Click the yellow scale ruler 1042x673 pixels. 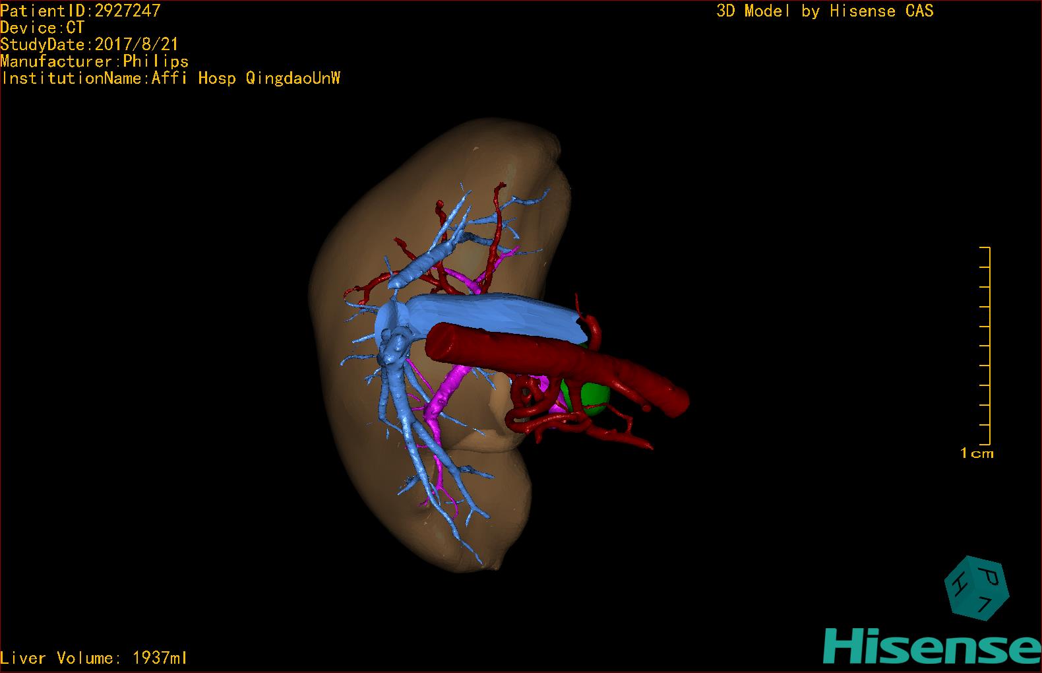click(987, 346)
